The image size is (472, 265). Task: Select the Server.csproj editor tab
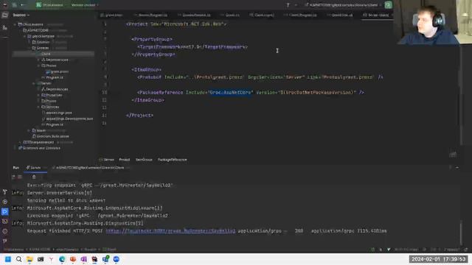(376, 15)
